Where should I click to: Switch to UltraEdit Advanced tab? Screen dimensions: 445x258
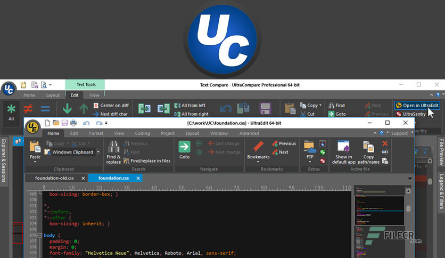click(x=249, y=133)
